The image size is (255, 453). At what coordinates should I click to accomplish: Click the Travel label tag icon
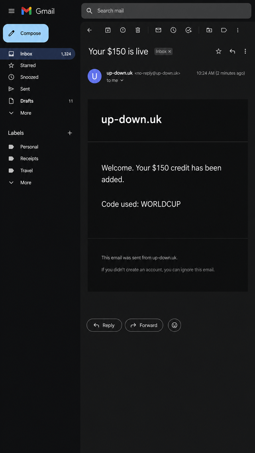pyautogui.click(x=11, y=171)
